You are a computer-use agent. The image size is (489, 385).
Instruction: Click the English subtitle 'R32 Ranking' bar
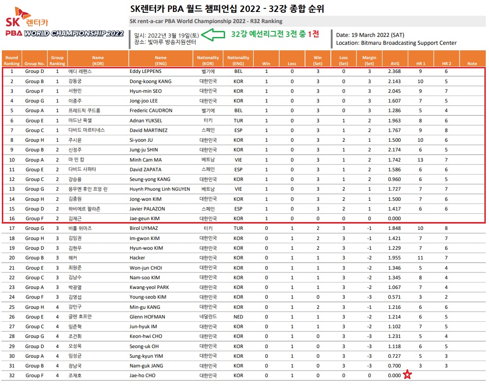click(307, 21)
